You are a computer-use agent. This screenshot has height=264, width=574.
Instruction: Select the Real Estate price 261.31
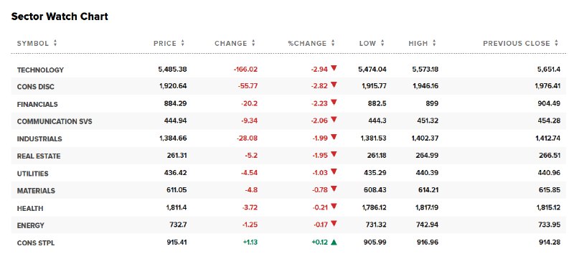(x=177, y=156)
